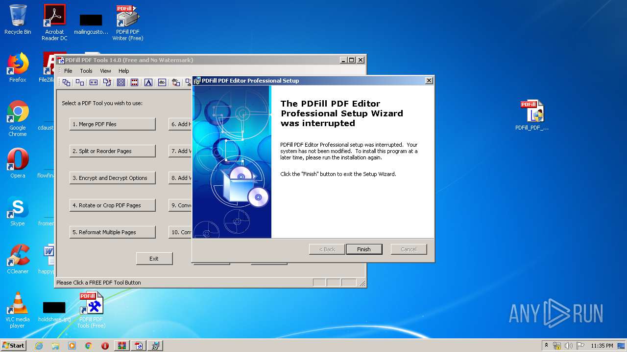Select the mailingcusto... desktop file
This screenshot has width=627, height=352.
pyautogui.click(x=91, y=24)
